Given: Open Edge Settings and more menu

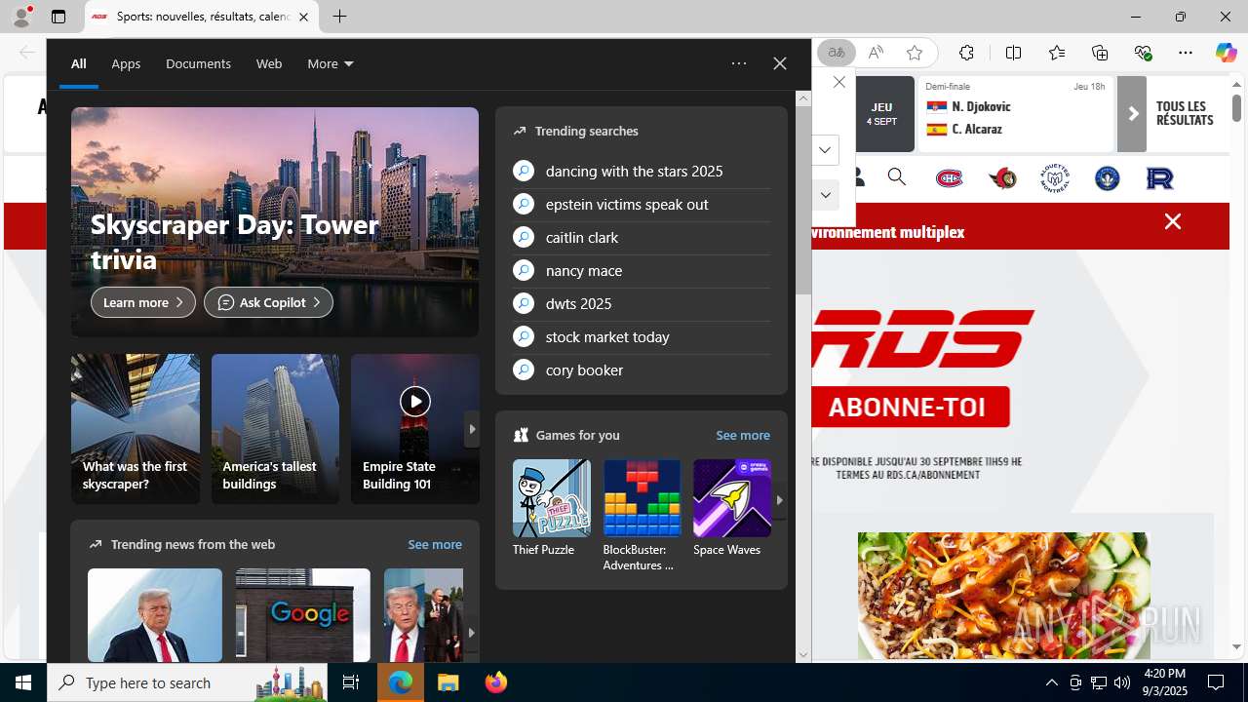Looking at the screenshot, I should click(1186, 53).
